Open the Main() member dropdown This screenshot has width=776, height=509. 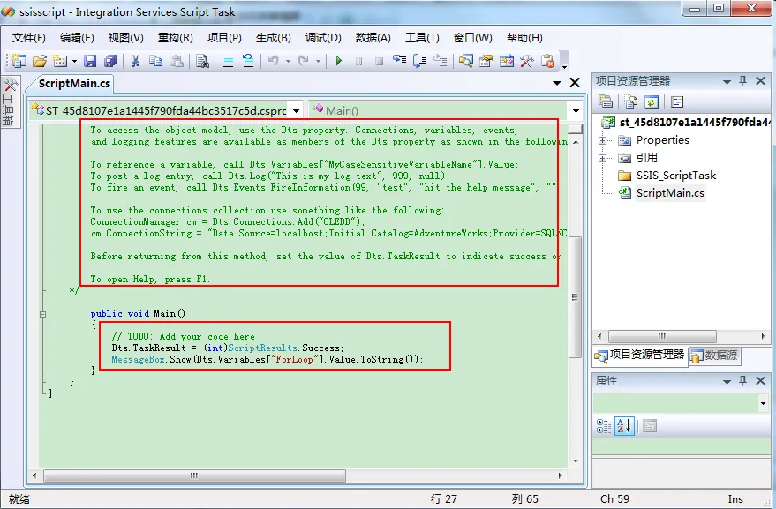point(575,111)
